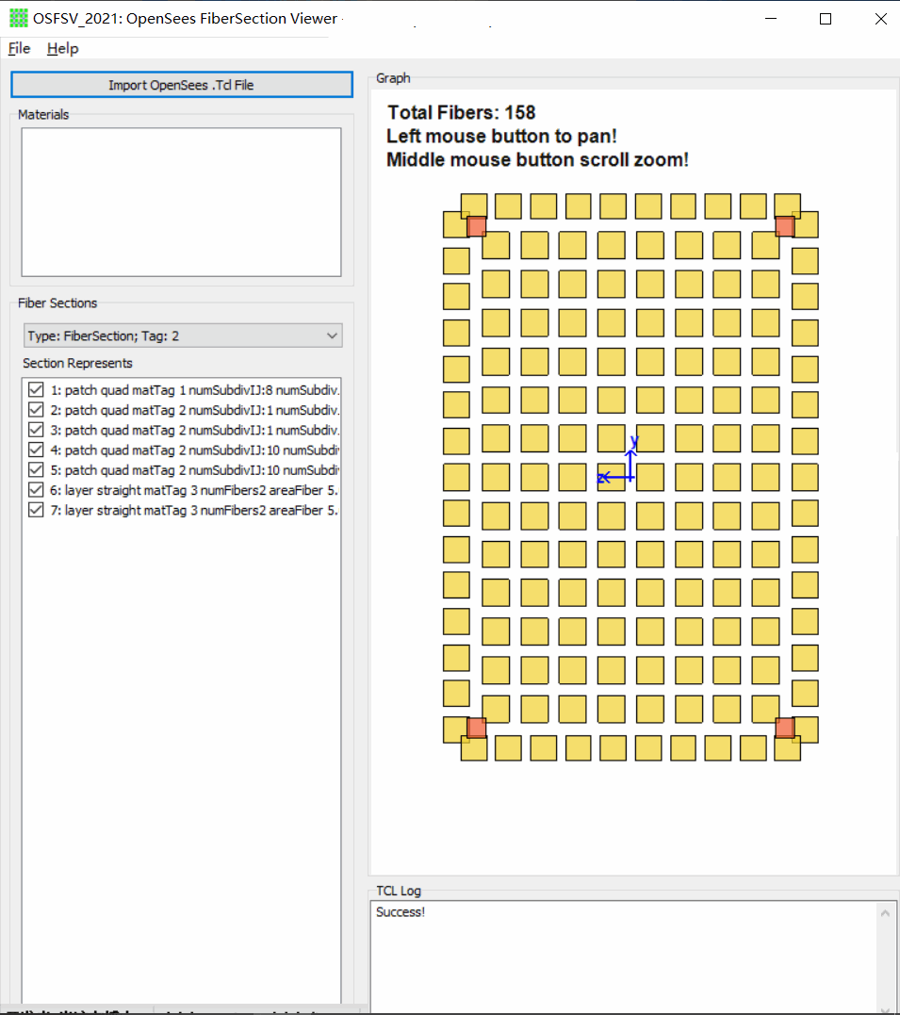
Task: Click the top-left orange corner fiber
Action: (x=476, y=226)
